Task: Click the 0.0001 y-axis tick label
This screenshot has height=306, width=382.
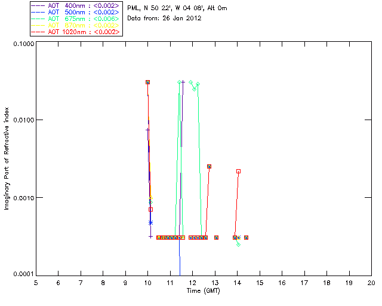Action: click(23, 274)
